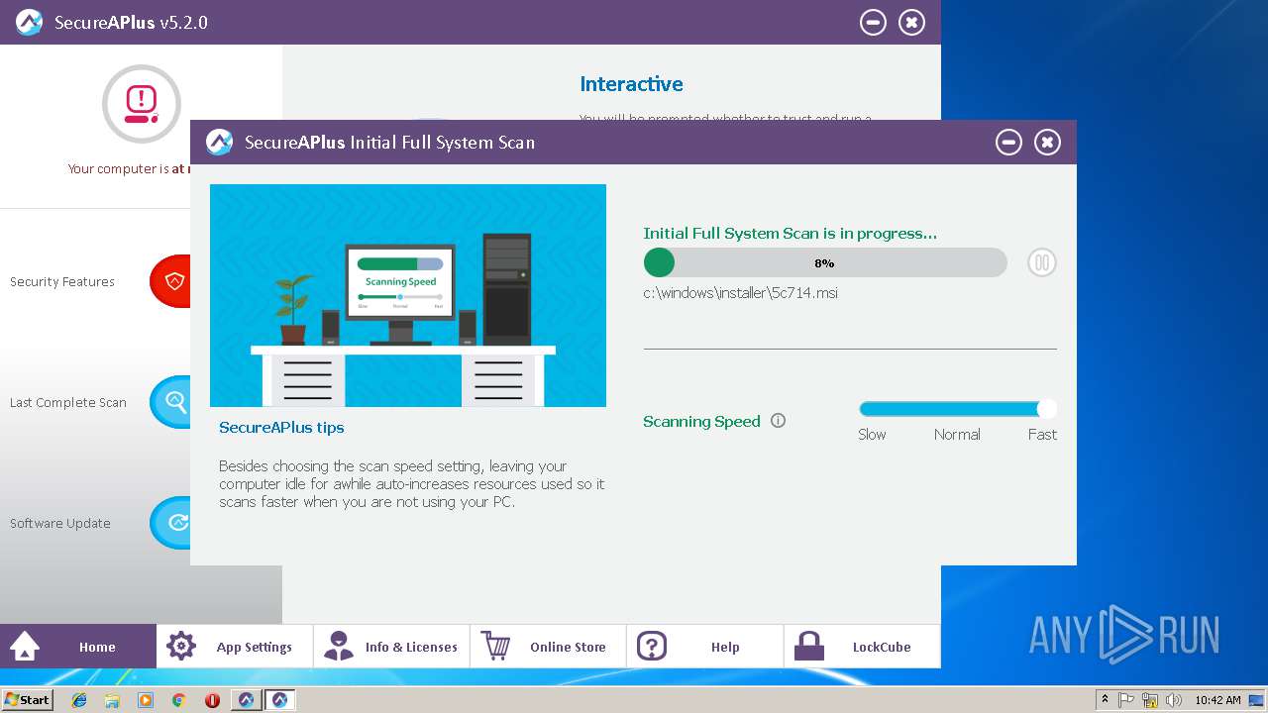Click the Scanning Speed info icon
Image resolution: width=1268 pixels, height=713 pixels.
point(778,420)
